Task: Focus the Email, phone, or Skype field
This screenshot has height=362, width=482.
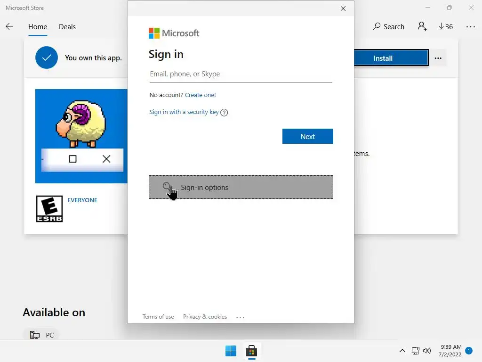Action: click(241, 74)
